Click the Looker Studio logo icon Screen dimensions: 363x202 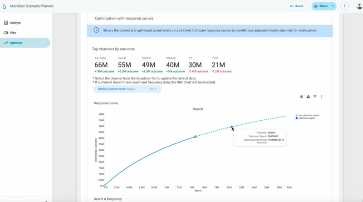[x=5, y=6]
